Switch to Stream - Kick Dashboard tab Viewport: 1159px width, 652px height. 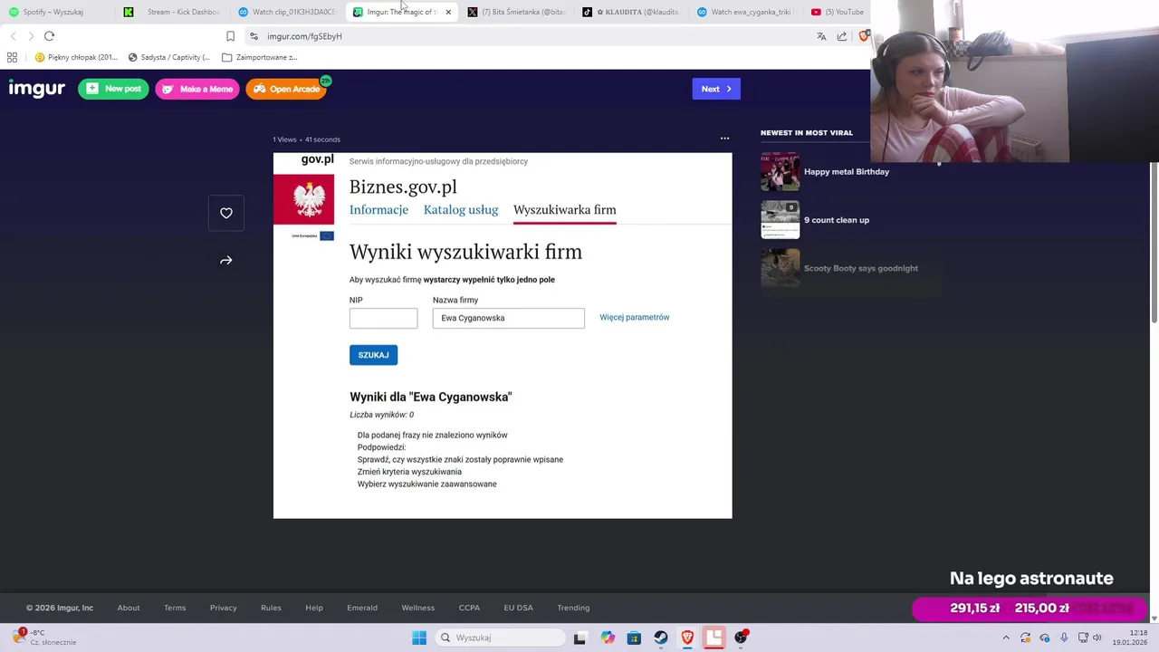pyautogui.click(x=172, y=12)
